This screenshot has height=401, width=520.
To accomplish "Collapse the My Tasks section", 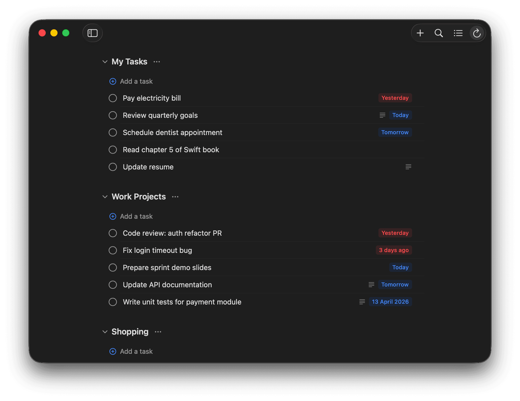I will point(105,62).
